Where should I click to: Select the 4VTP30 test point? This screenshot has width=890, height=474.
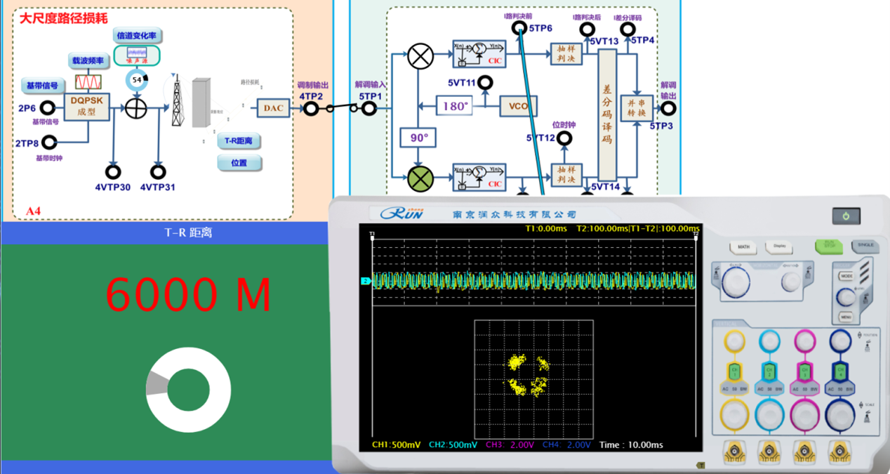click(x=112, y=172)
